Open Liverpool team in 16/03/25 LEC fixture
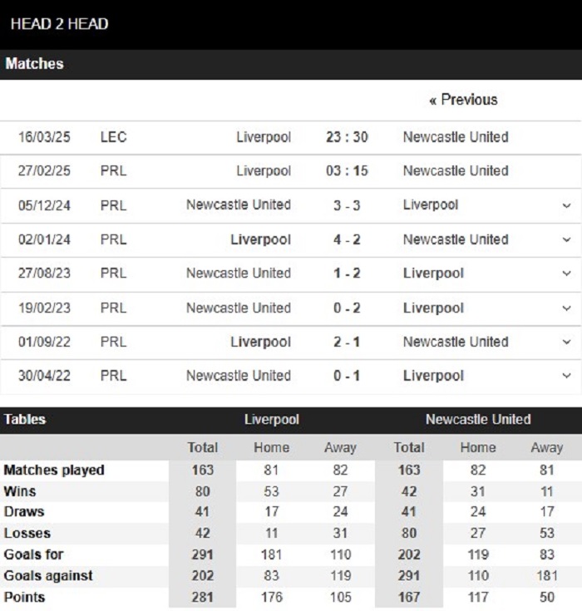Viewport: 582px width, 611px height. [x=264, y=137]
